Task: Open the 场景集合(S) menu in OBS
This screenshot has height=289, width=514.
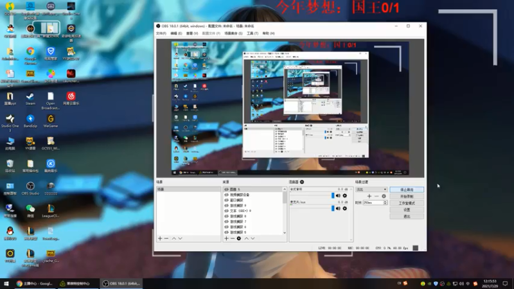Action: point(233,33)
